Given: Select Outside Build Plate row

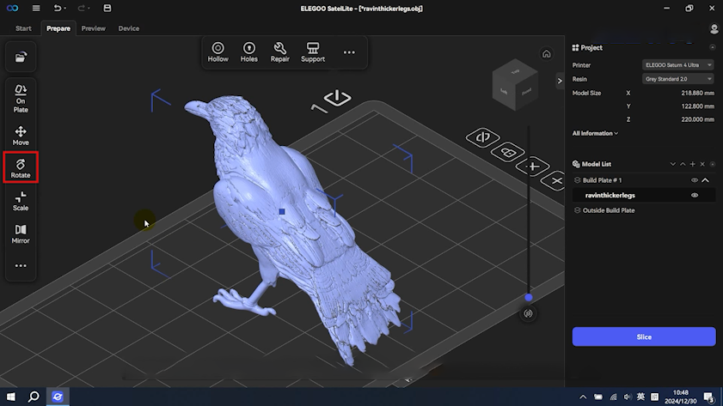Looking at the screenshot, I should (x=644, y=210).
